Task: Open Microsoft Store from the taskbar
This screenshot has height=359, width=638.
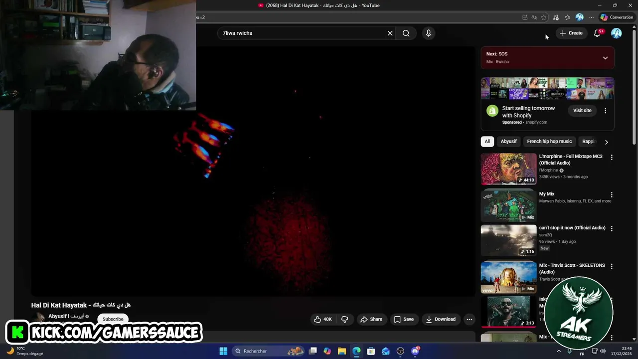Action: tap(371, 351)
